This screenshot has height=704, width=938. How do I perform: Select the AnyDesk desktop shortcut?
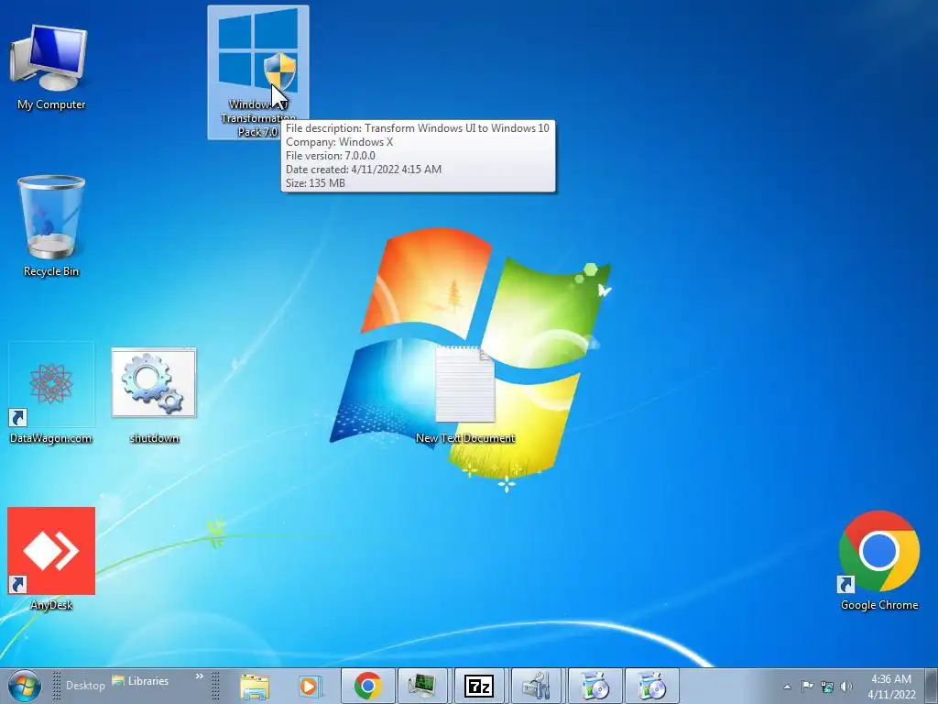51,559
